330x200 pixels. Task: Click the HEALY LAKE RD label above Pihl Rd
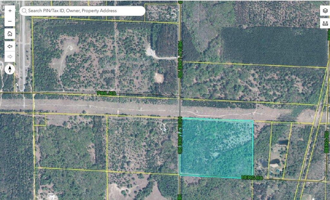point(180,60)
